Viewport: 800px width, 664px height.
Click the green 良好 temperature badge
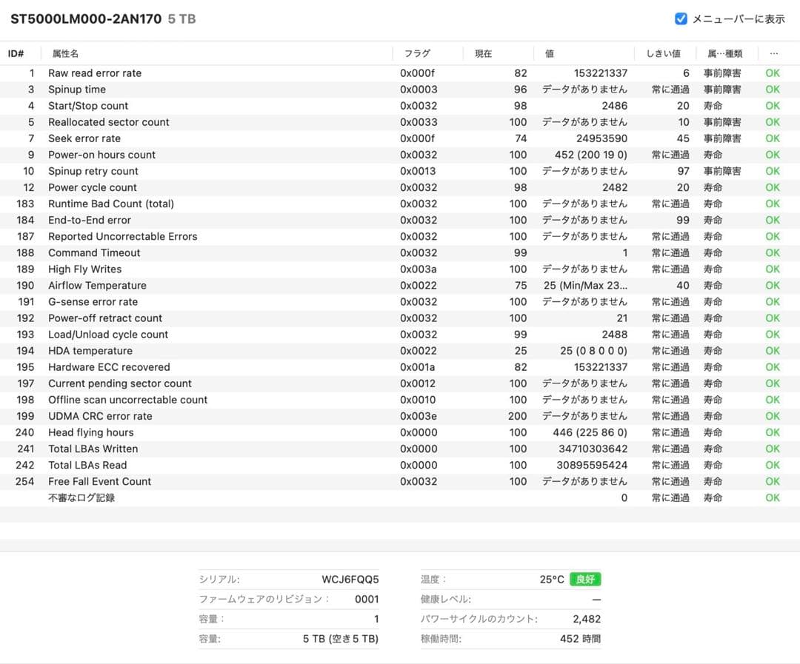click(584, 579)
